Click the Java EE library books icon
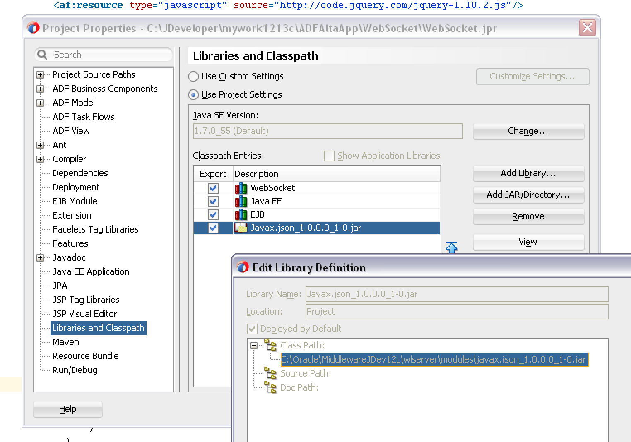The image size is (631, 442). point(242,202)
